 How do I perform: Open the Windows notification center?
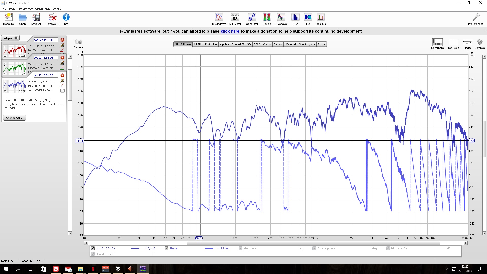(x=479, y=269)
